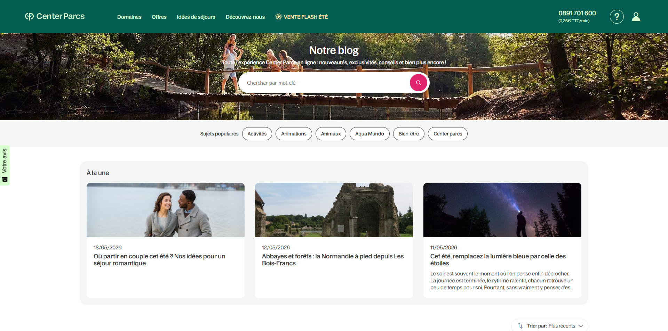
Task: Open article Où partir en couple cet été
Action: pos(159,260)
